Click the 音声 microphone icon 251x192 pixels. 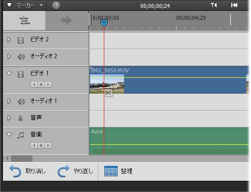click(x=20, y=118)
